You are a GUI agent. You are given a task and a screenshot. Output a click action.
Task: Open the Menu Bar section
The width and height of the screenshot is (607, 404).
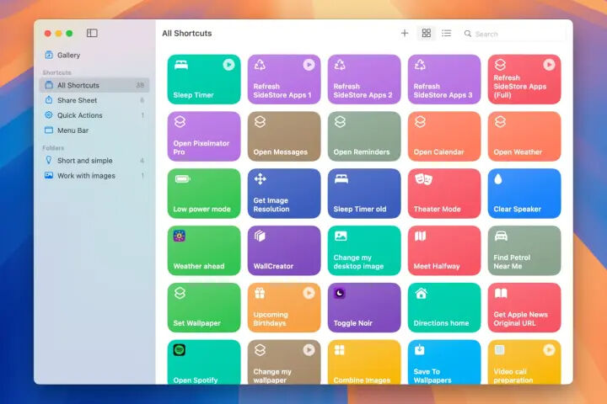tap(73, 130)
